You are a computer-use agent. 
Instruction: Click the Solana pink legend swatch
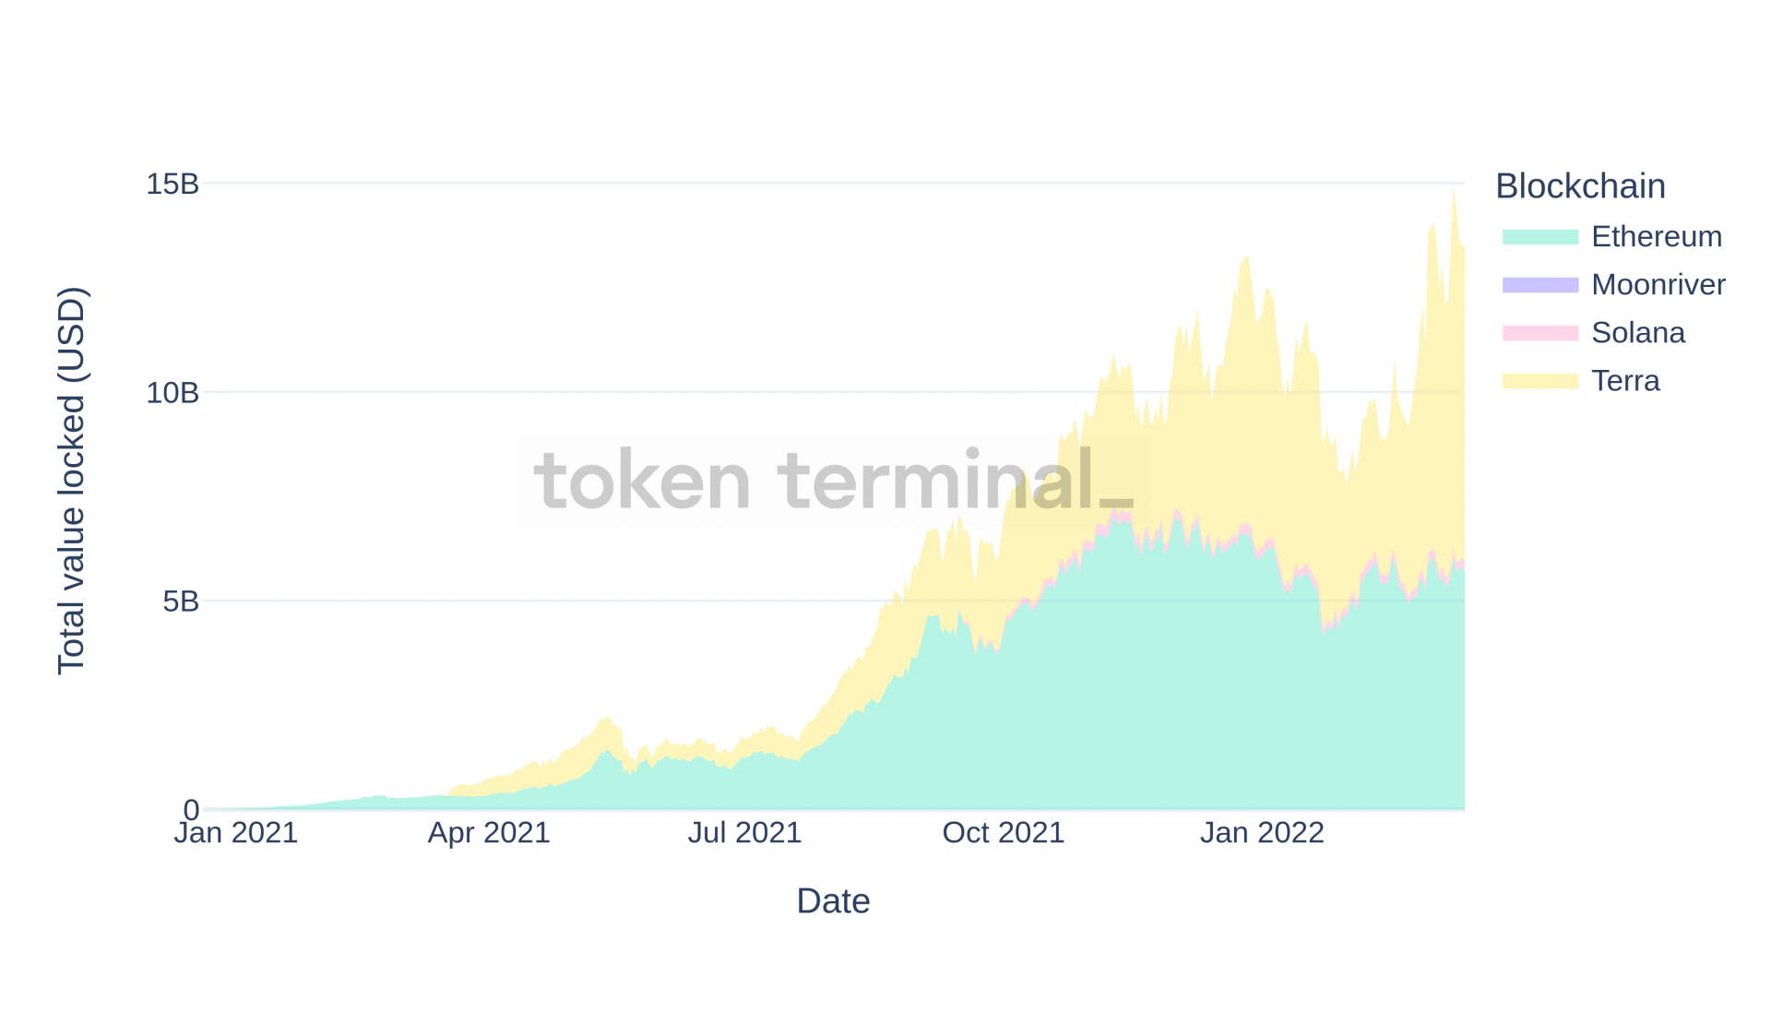tap(1539, 333)
